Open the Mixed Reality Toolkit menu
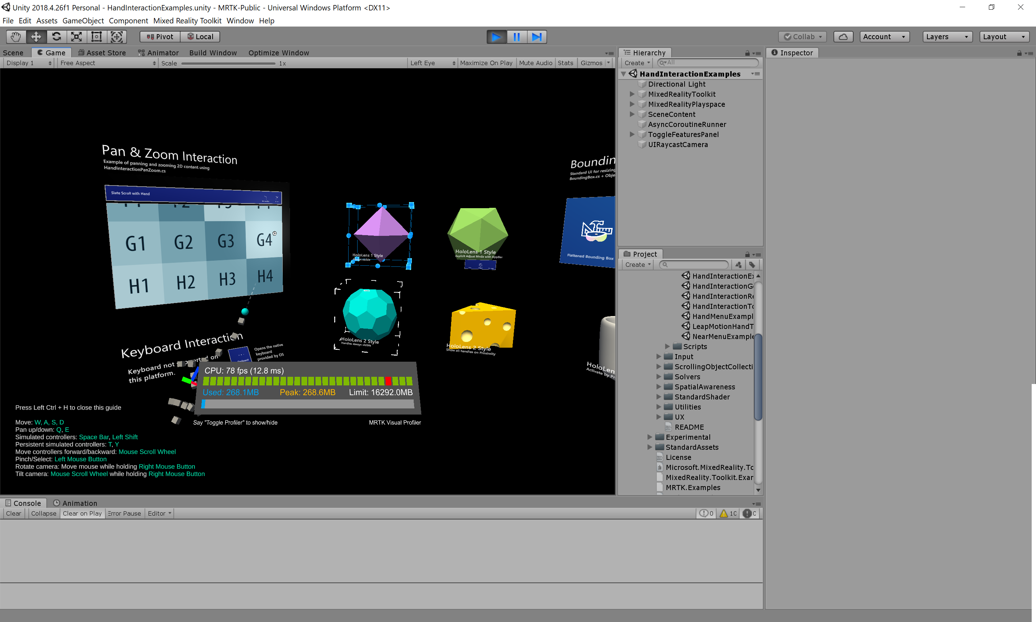This screenshot has height=622, width=1036. [x=187, y=20]
